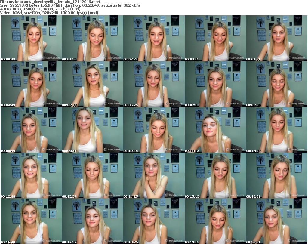Choose the frame timestamped 00:18:25

point(154,221)
